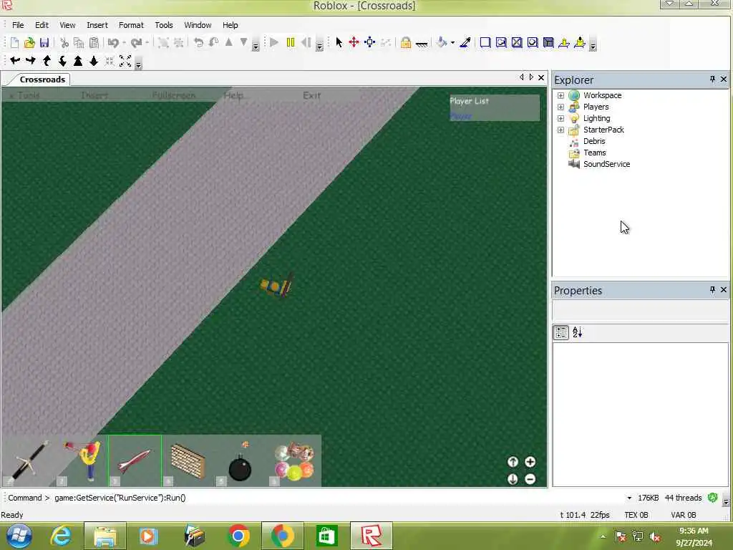Select the Crossroads document tab

42,79
